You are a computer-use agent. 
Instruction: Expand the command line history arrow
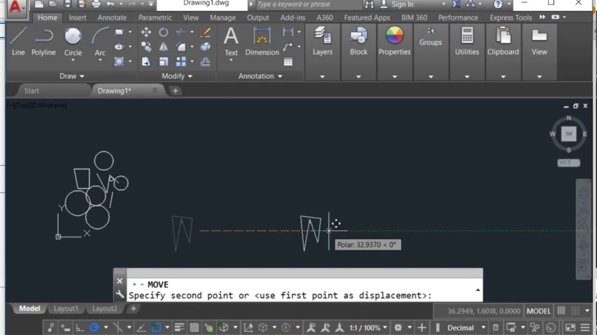[x=478, y=290]
